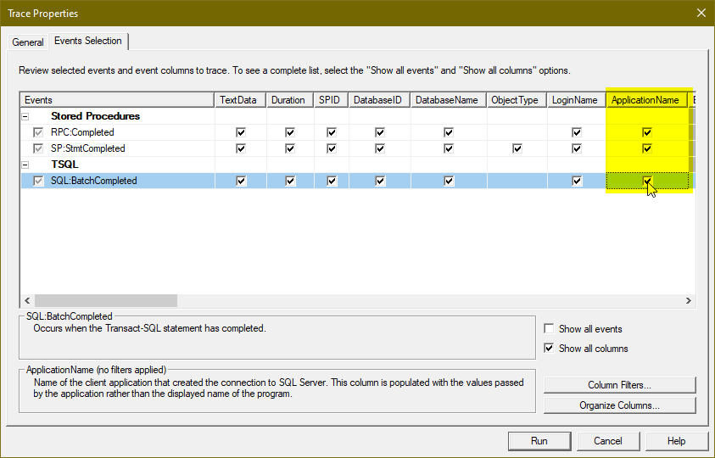The width and height of the screenshot is (715, 458).
Task: Click the Duration column header
Action: [290, 100]
